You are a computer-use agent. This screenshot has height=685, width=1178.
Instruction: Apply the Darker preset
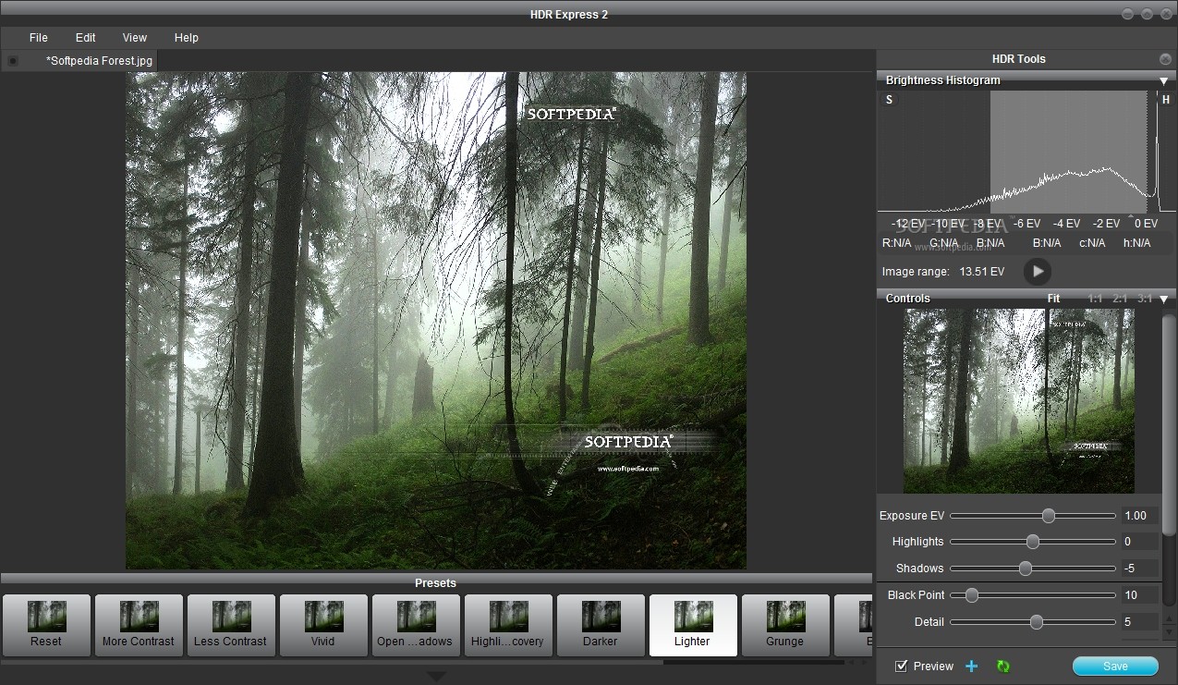(601, 626)
